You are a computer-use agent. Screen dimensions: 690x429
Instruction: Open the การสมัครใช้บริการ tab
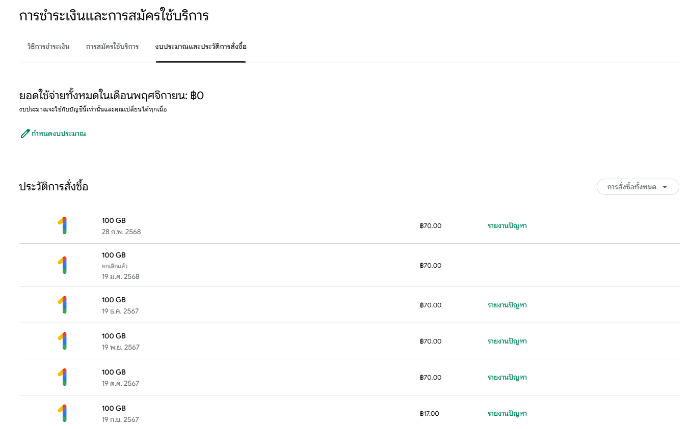[112, 47]
